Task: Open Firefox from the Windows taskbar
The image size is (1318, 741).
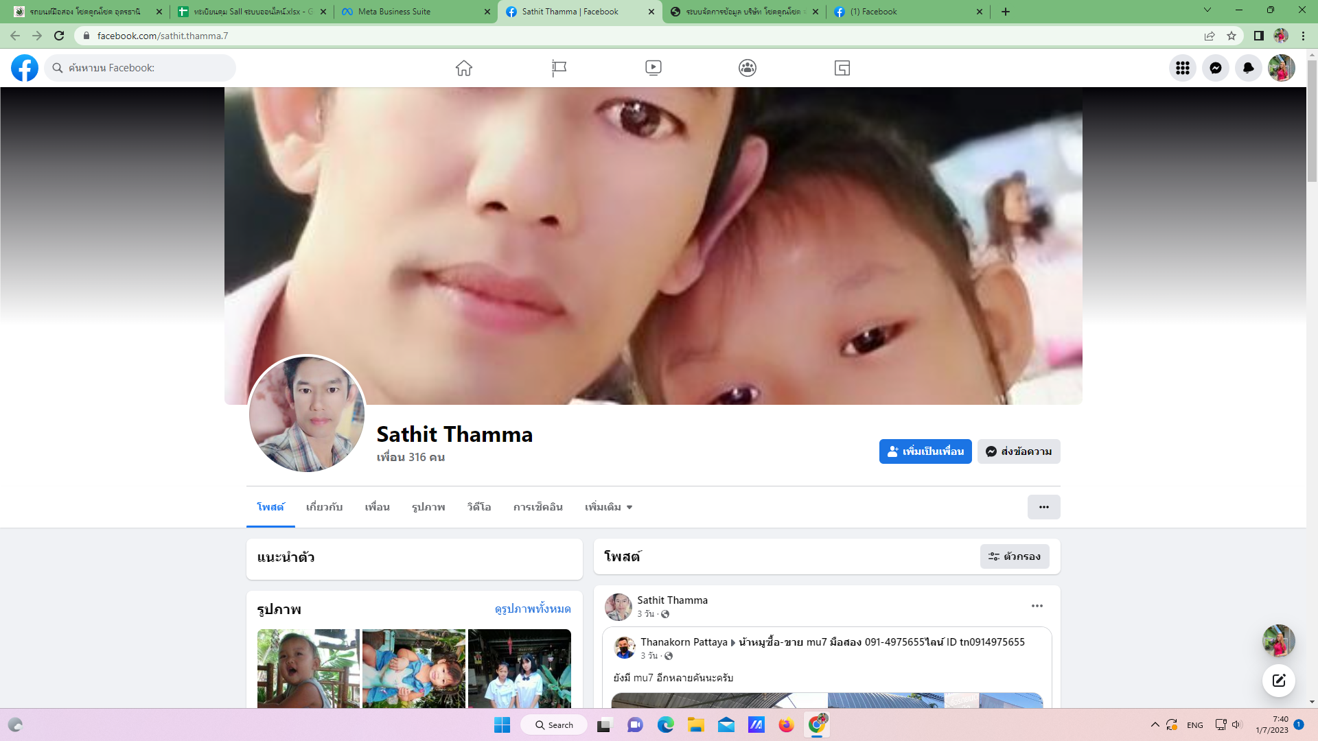Action: 786,725
